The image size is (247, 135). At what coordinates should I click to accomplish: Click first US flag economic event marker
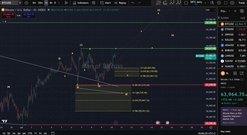158,123
